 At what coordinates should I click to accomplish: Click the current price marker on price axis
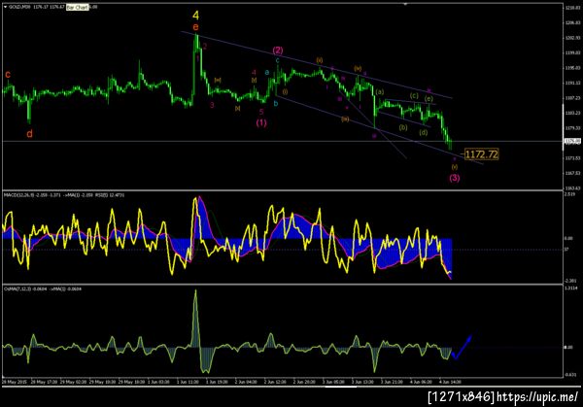coord(572,141)
